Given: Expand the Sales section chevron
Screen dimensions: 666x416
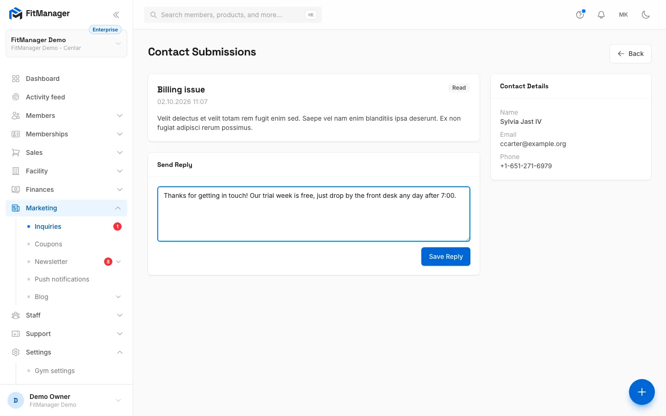Looking at the screenshot, I should [x=120, y=153].
